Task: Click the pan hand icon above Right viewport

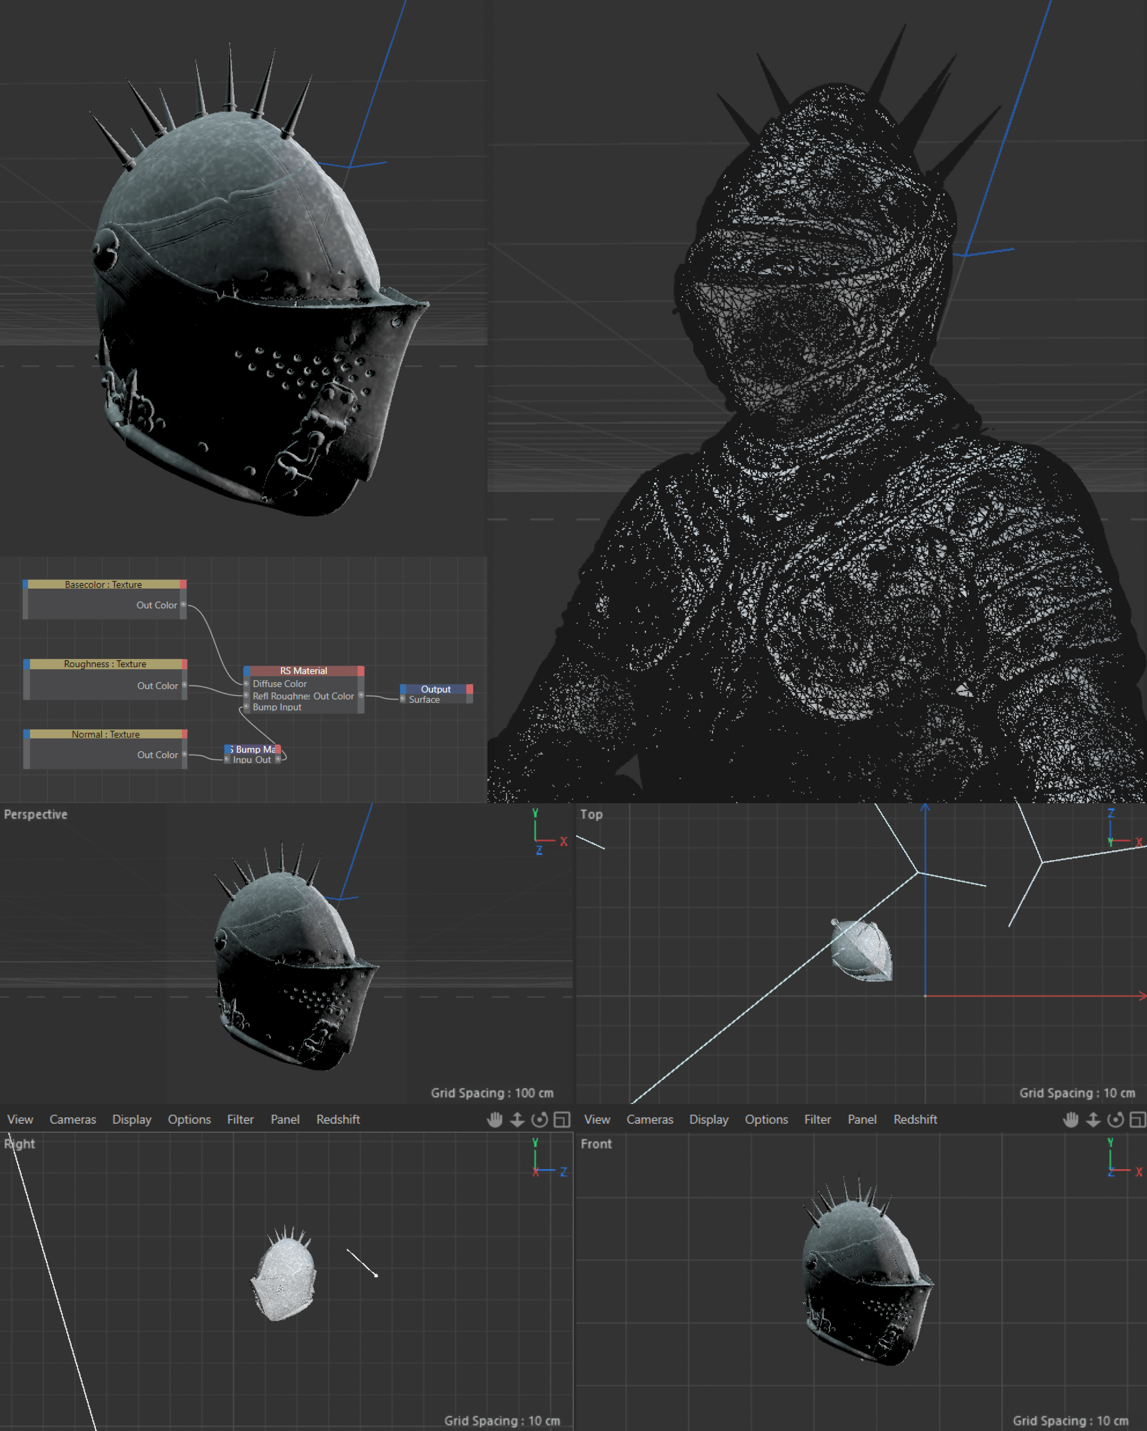Action: (x=494, y=1120)
